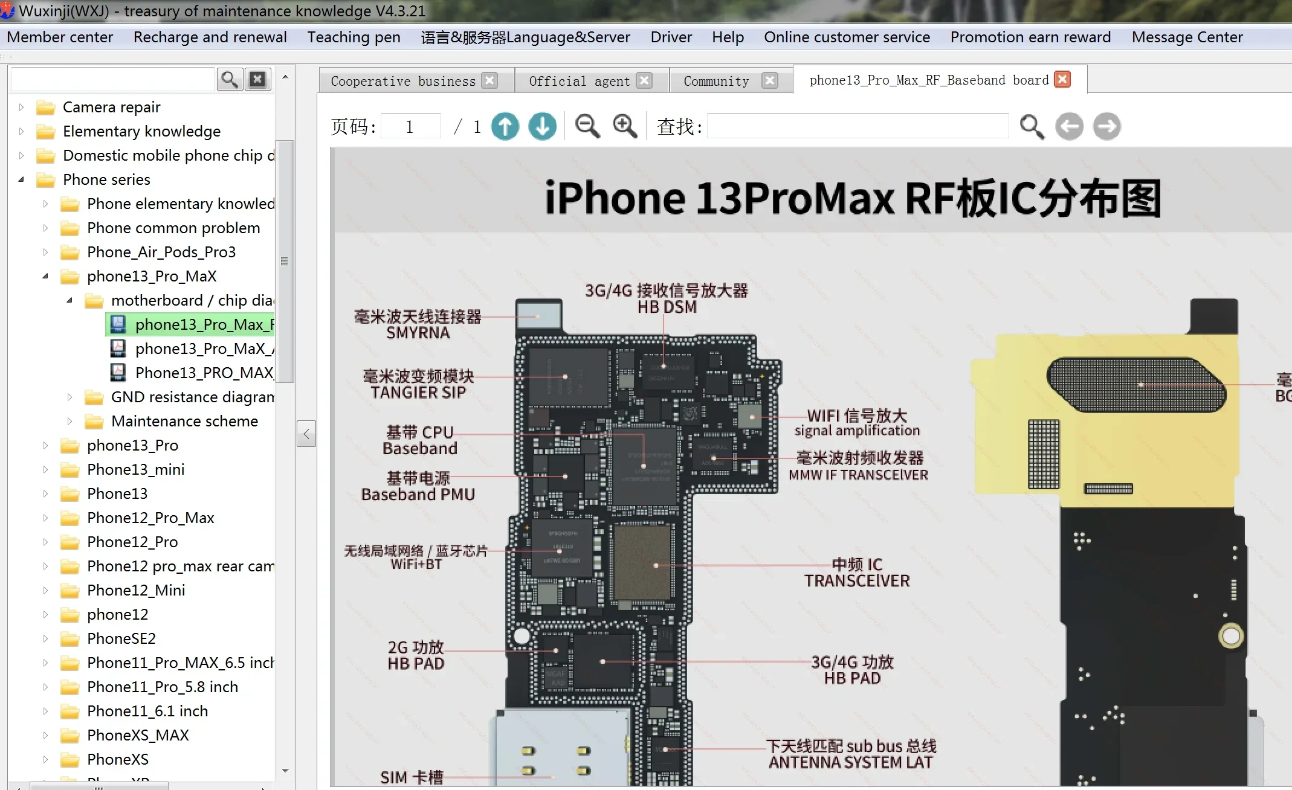
Task: Expand the PhoneSE2 folder
Action: coord(45,638)
